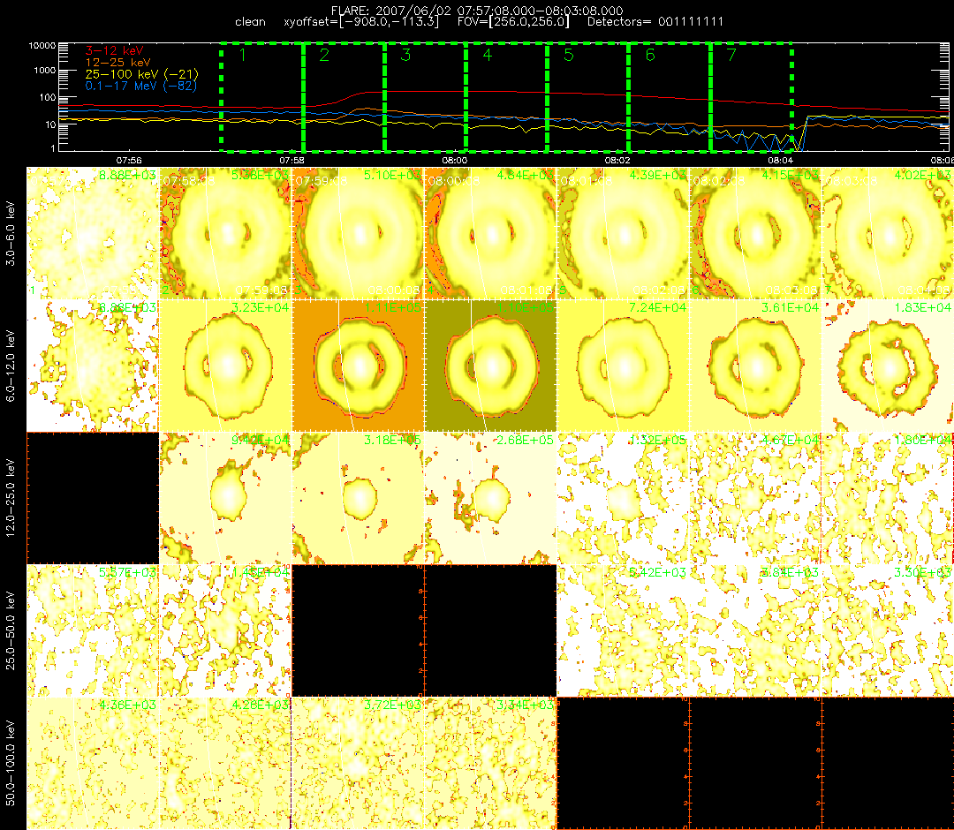The width and height of the screenshot is (954, 830).
Task: Select time interval marker 3 on lightcurve
Action: (x=405, y=55)
